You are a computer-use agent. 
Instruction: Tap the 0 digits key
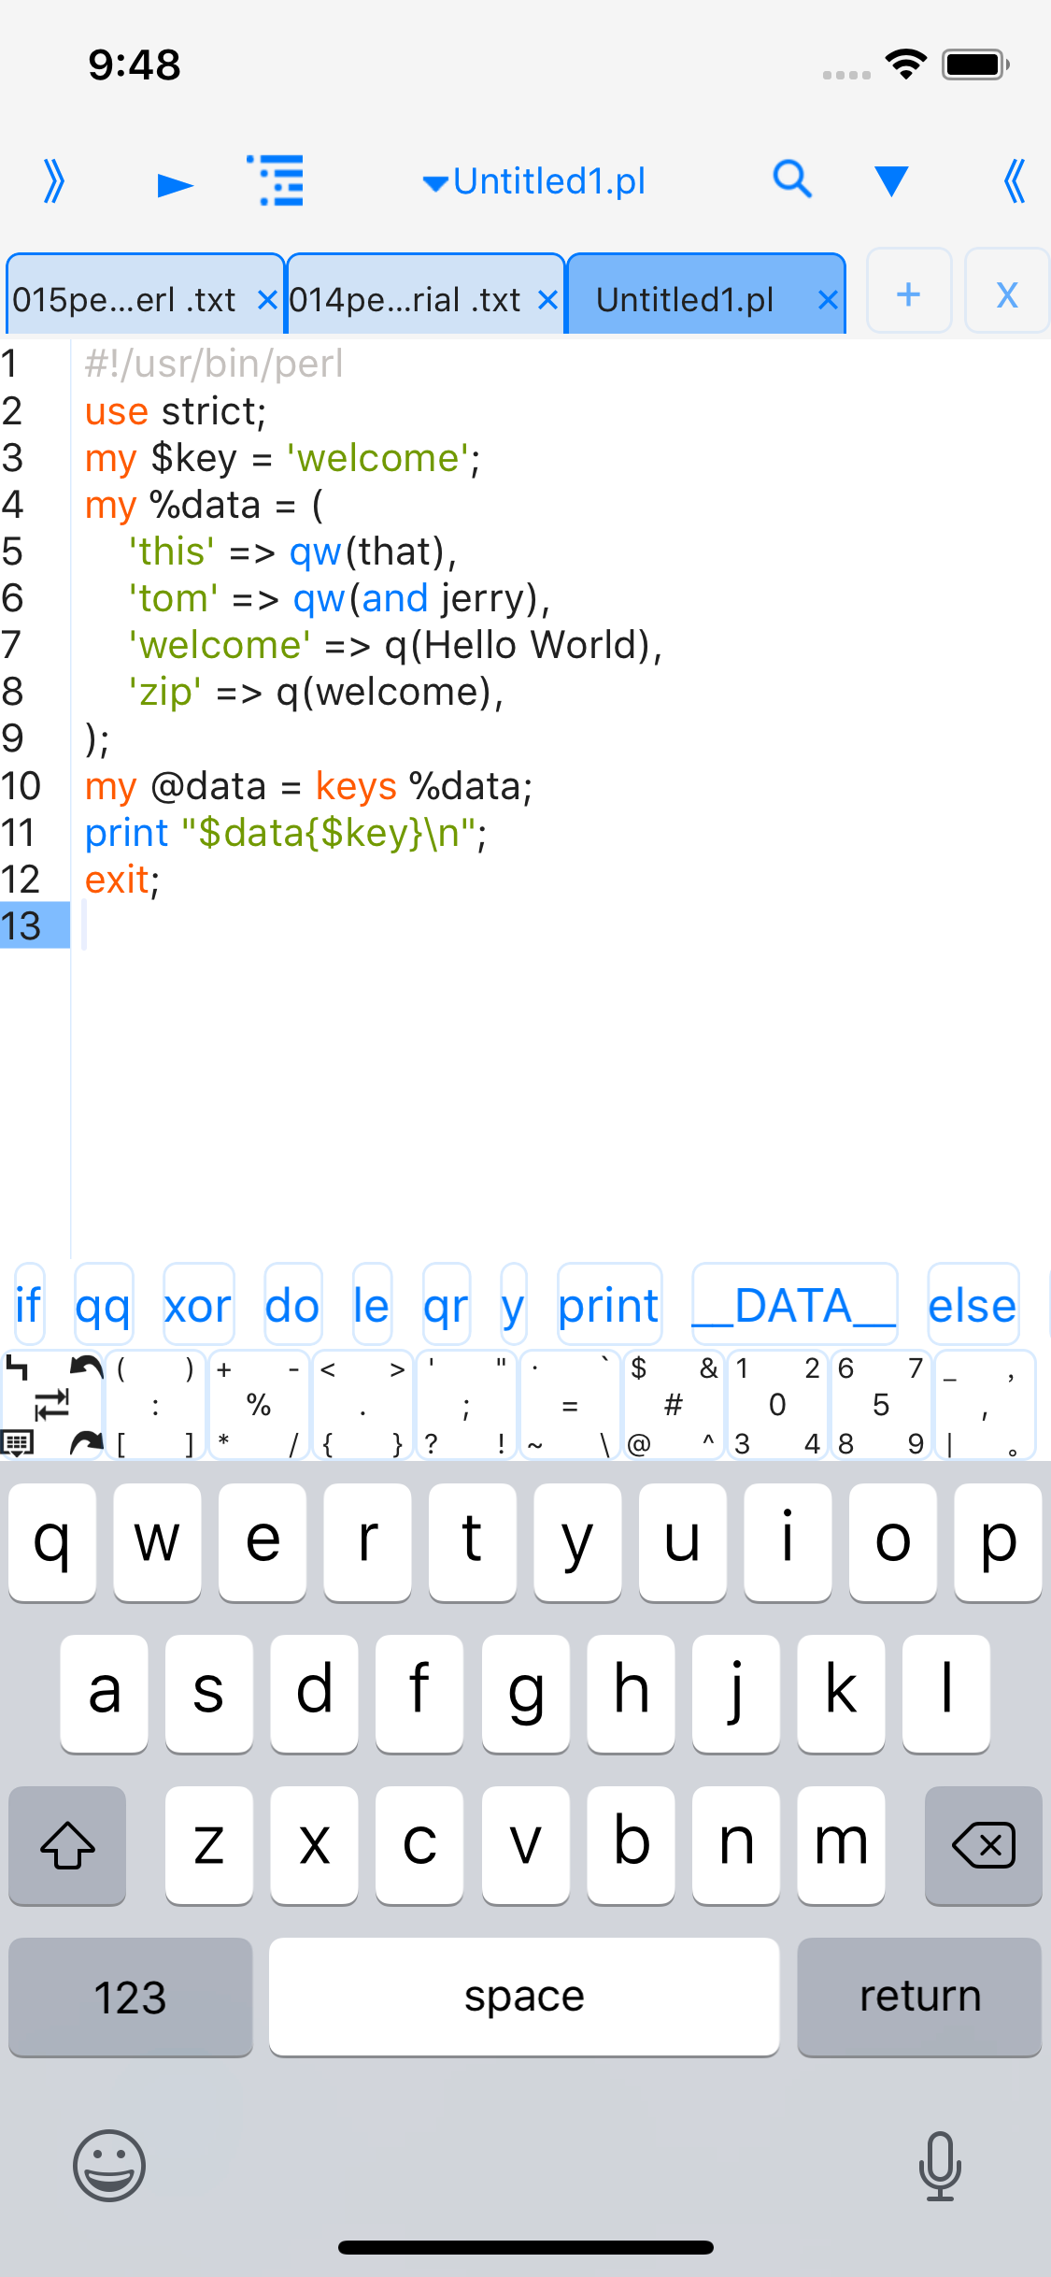(x=777, y=1405)
